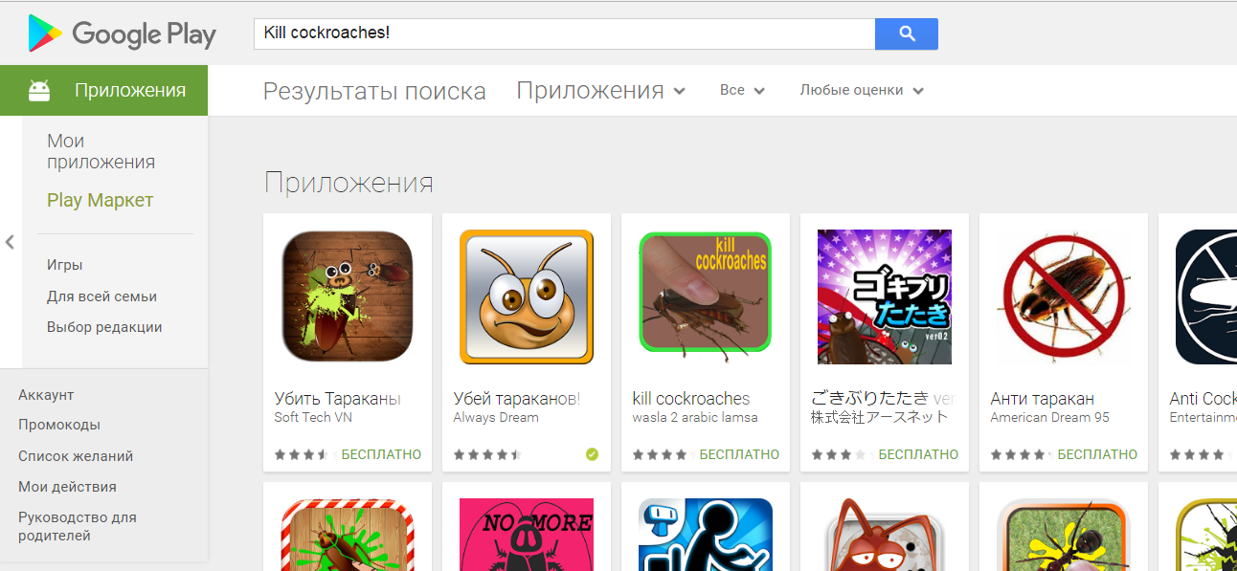Click the green installed checkmark on Убей тараканов!
Viewport: 1237px width, 571px height.
tap(592, 454)
